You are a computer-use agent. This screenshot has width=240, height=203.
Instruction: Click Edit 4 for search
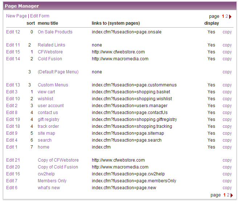click(x=12, y=140)
